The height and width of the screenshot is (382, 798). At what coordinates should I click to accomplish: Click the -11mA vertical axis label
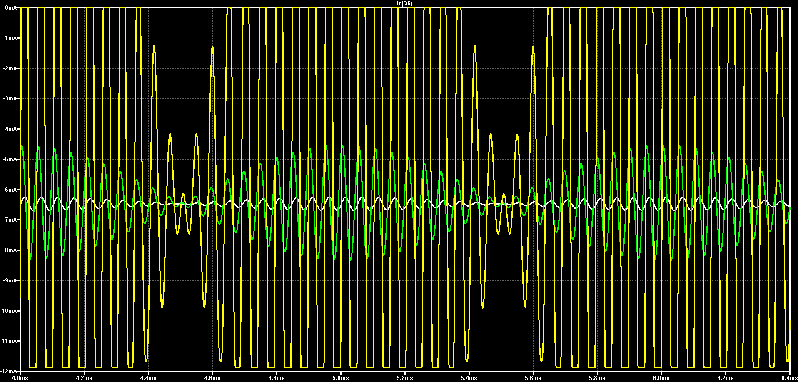[9, 341]
